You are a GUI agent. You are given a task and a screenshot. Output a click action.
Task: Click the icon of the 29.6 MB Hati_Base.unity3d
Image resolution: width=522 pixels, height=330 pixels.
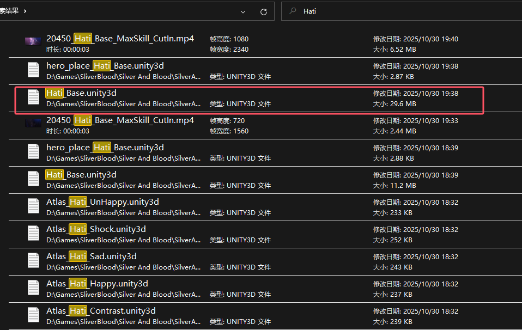tap(34, 97)
